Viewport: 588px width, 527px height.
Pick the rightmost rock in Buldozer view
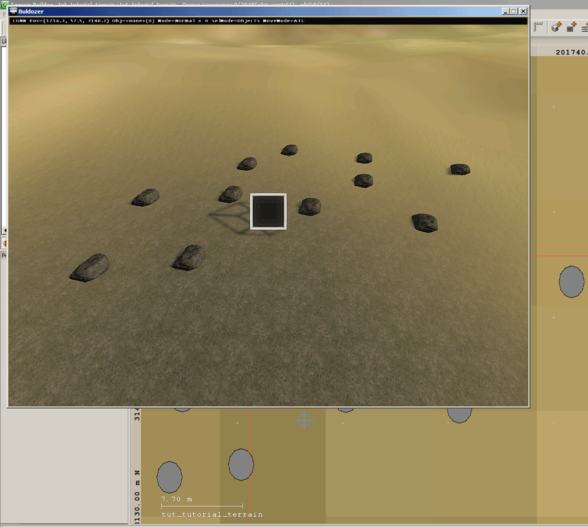tap(460, 169)
